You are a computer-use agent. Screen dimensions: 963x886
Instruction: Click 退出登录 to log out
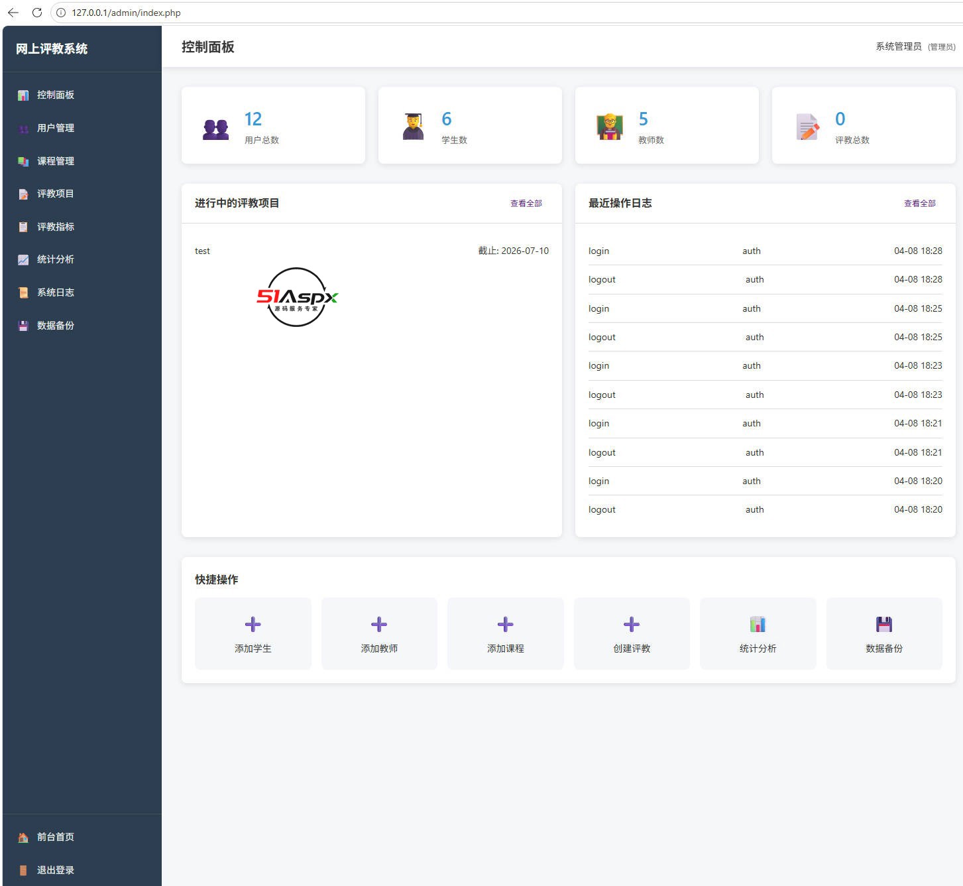pos(82,870)
